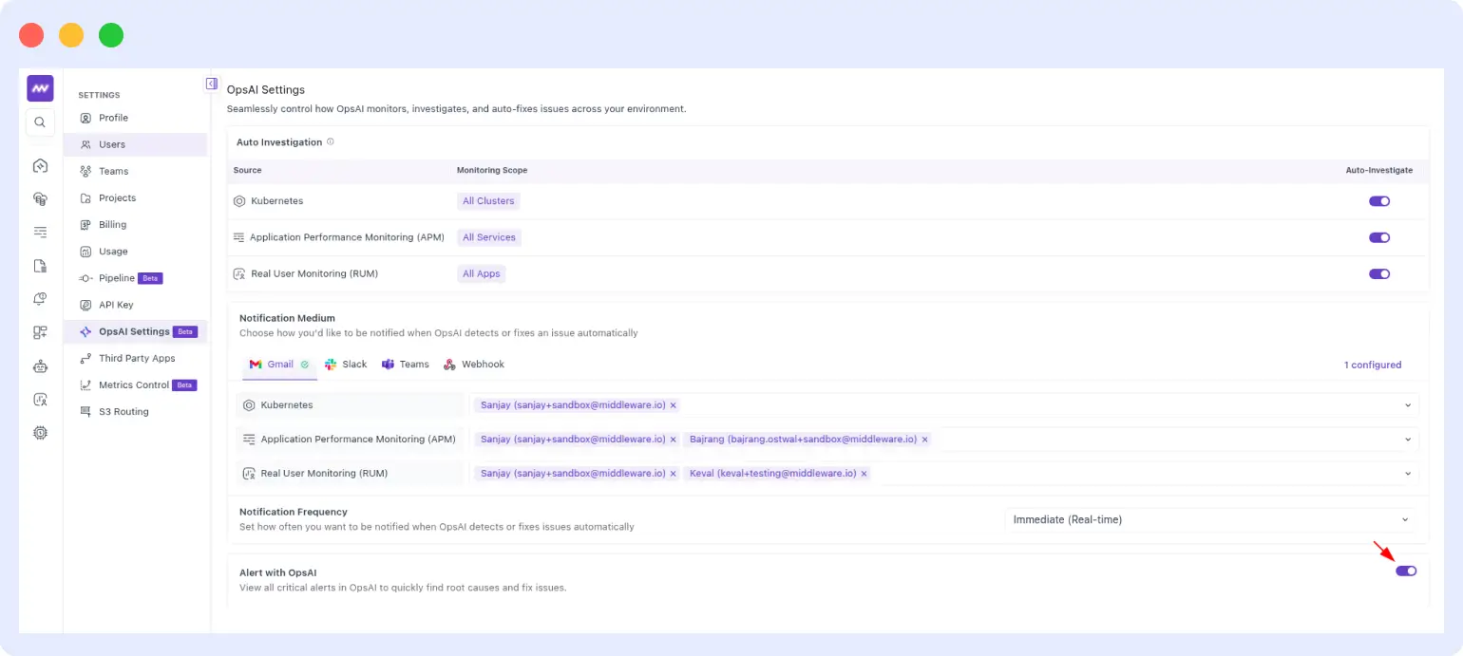This screenshot has height=656, width=1463.
Task: Open Third Party Apps settings
Action: click(135, 358)
